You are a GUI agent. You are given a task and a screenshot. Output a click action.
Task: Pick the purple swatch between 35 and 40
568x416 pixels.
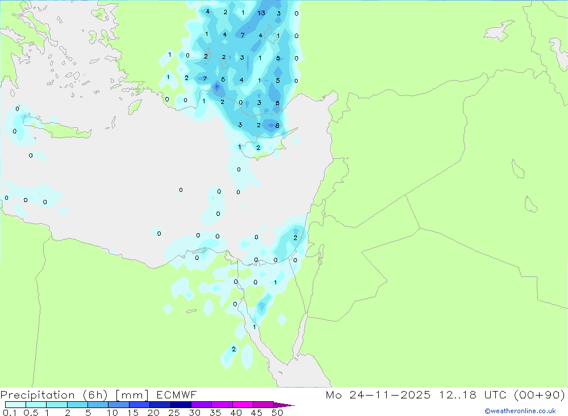pyautogui.click(x=222, y=405)
